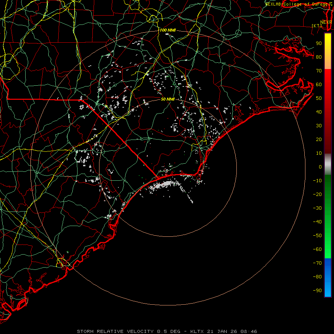
Task: Click the -40 value on velocity scale
Action: tap(317, 222)
